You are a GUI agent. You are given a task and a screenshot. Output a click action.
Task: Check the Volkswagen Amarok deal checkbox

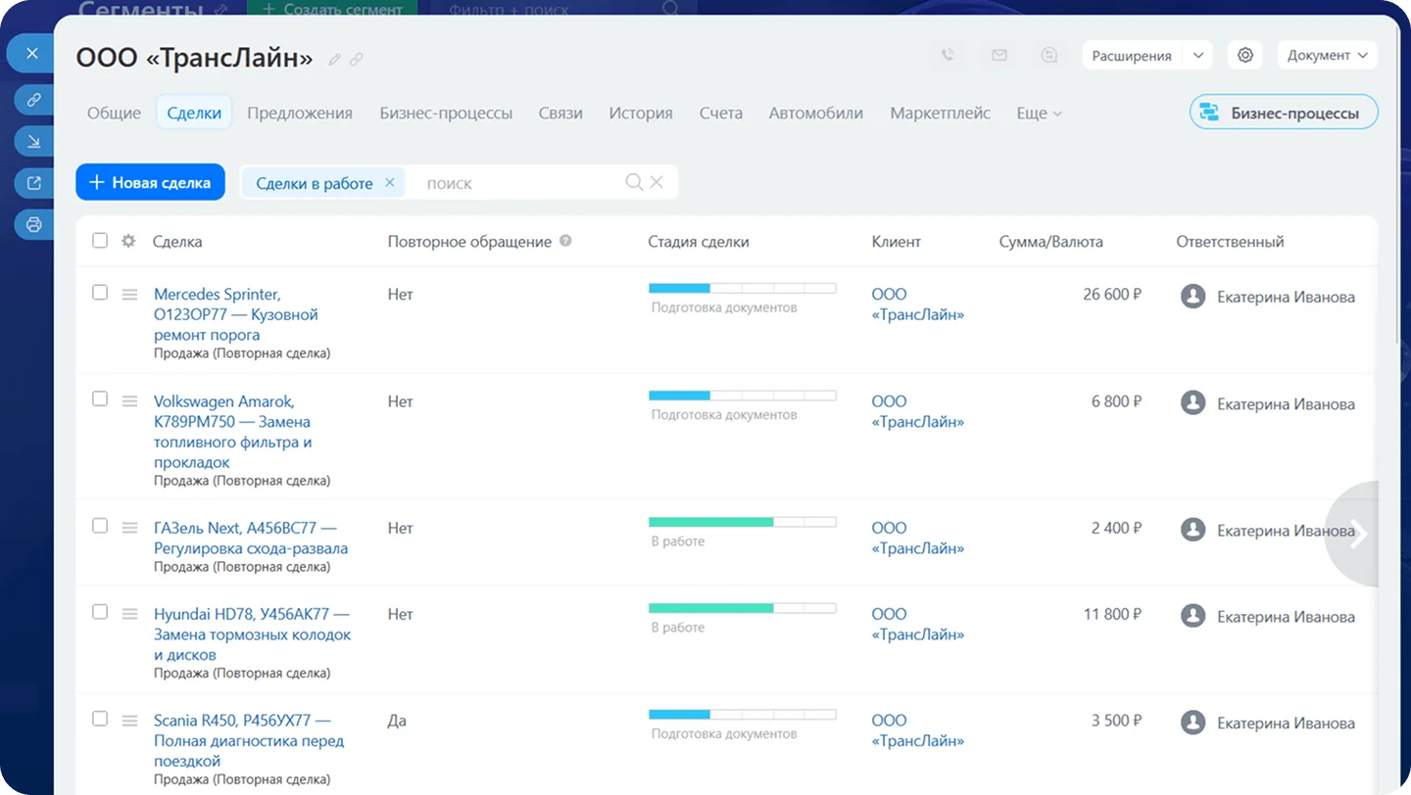[100, 398]
